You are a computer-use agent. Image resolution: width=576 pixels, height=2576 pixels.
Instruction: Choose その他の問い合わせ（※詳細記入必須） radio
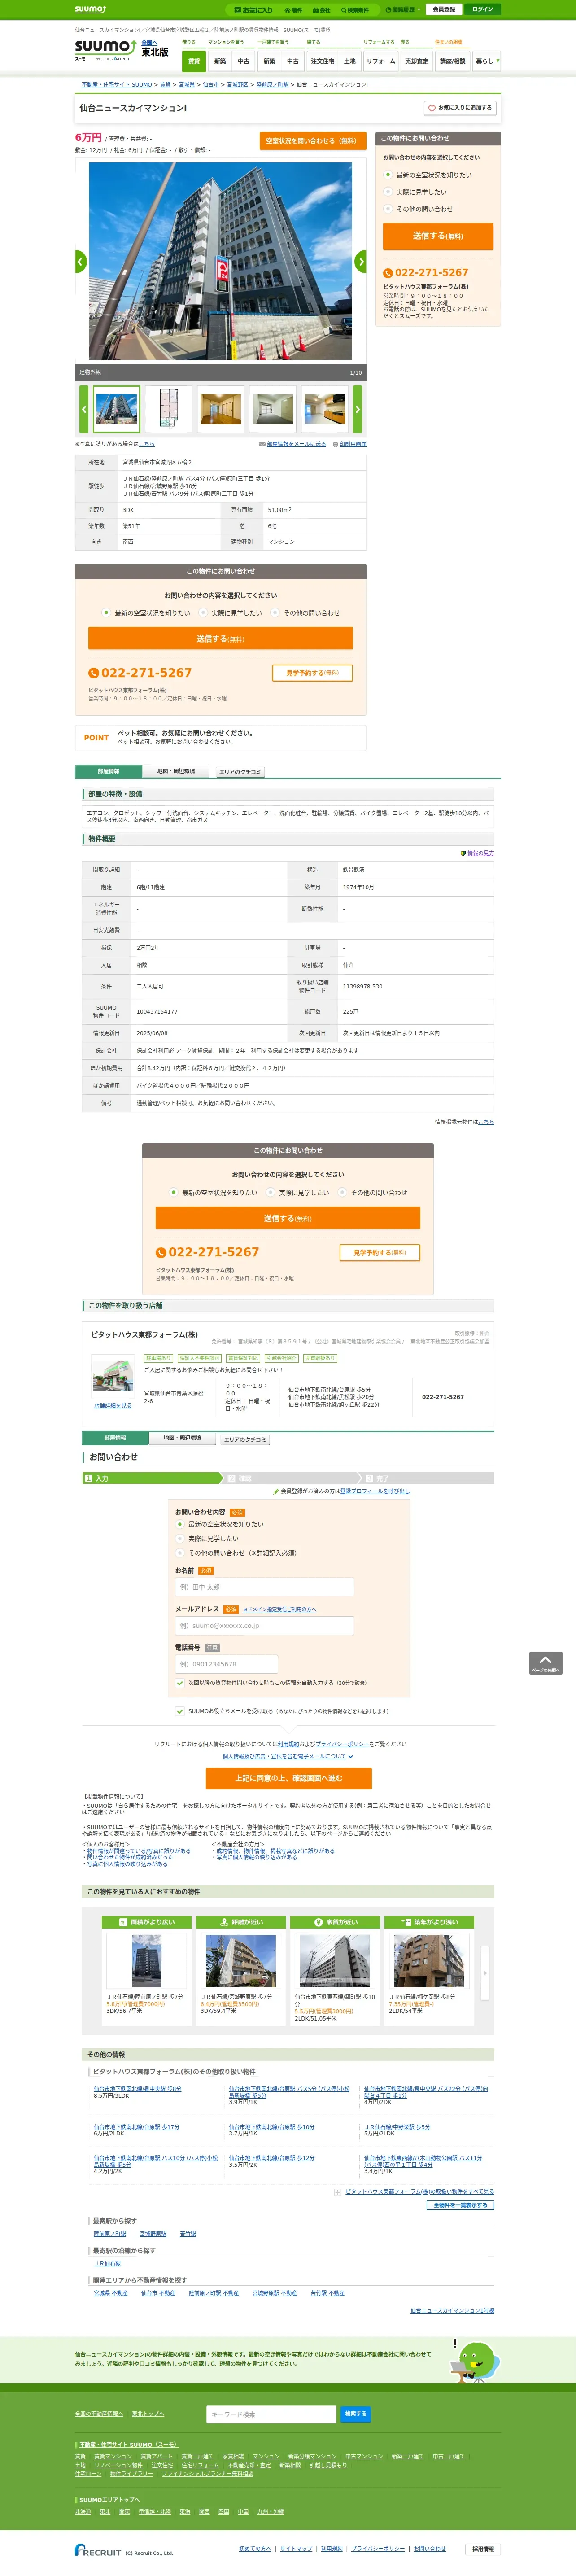180,1553
